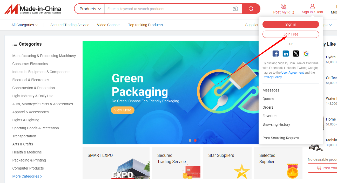Screen dimensions: 337x183
Task: Click the camera image search icon
Action: point(235,9)
